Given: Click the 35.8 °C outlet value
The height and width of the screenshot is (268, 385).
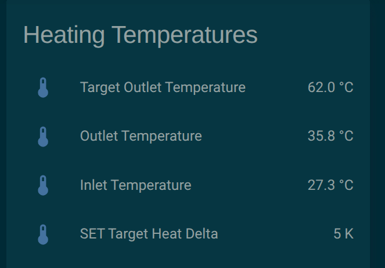Looking at the screenshot, I should tap(330, 137).
